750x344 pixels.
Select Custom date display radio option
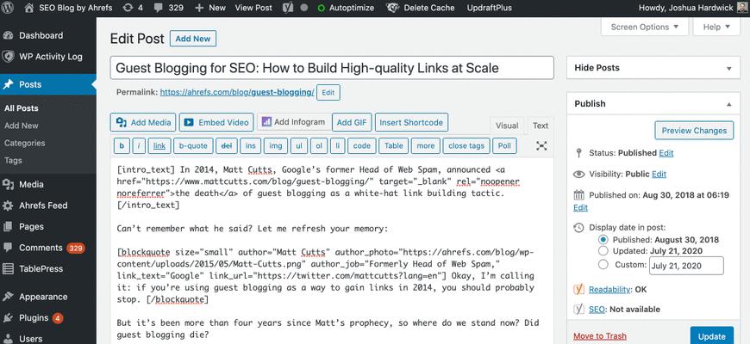click(603, 266)
